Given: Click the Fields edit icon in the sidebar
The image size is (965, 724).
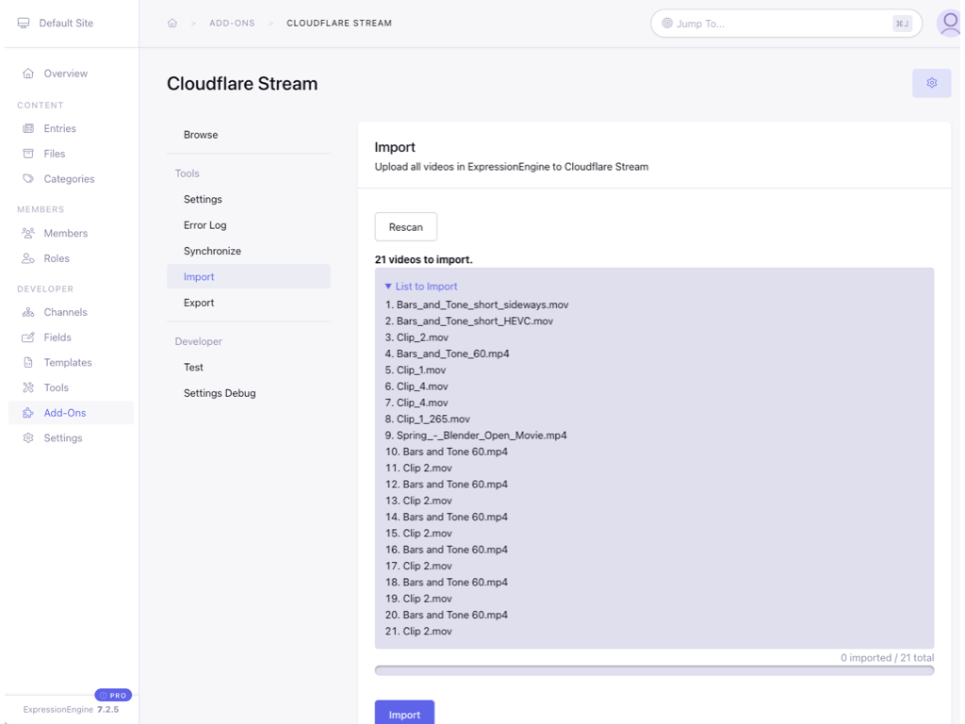Looking at the screenshot, I should click(x=28, y=337).
